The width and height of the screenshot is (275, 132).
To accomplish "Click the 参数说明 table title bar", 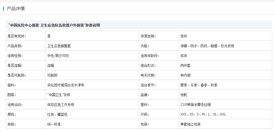I will (139, 25).
